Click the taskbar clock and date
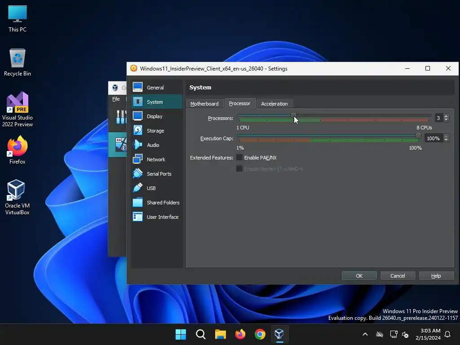 pos(428,334)
